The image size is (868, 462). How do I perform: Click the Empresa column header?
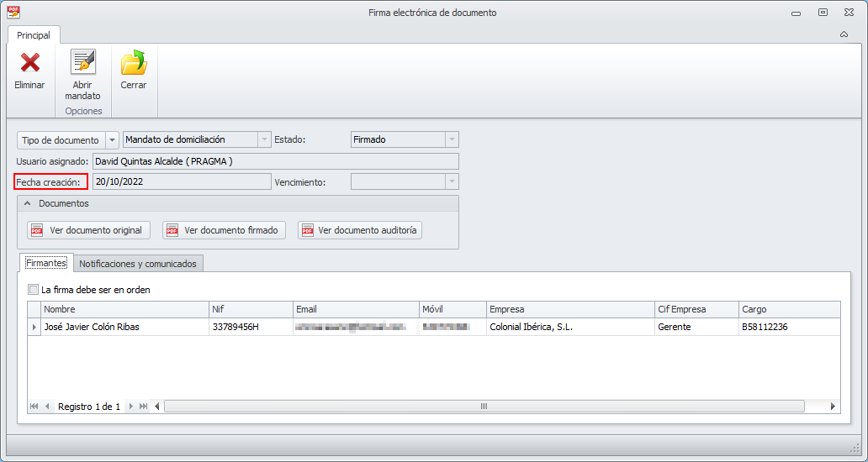[571, 309]
